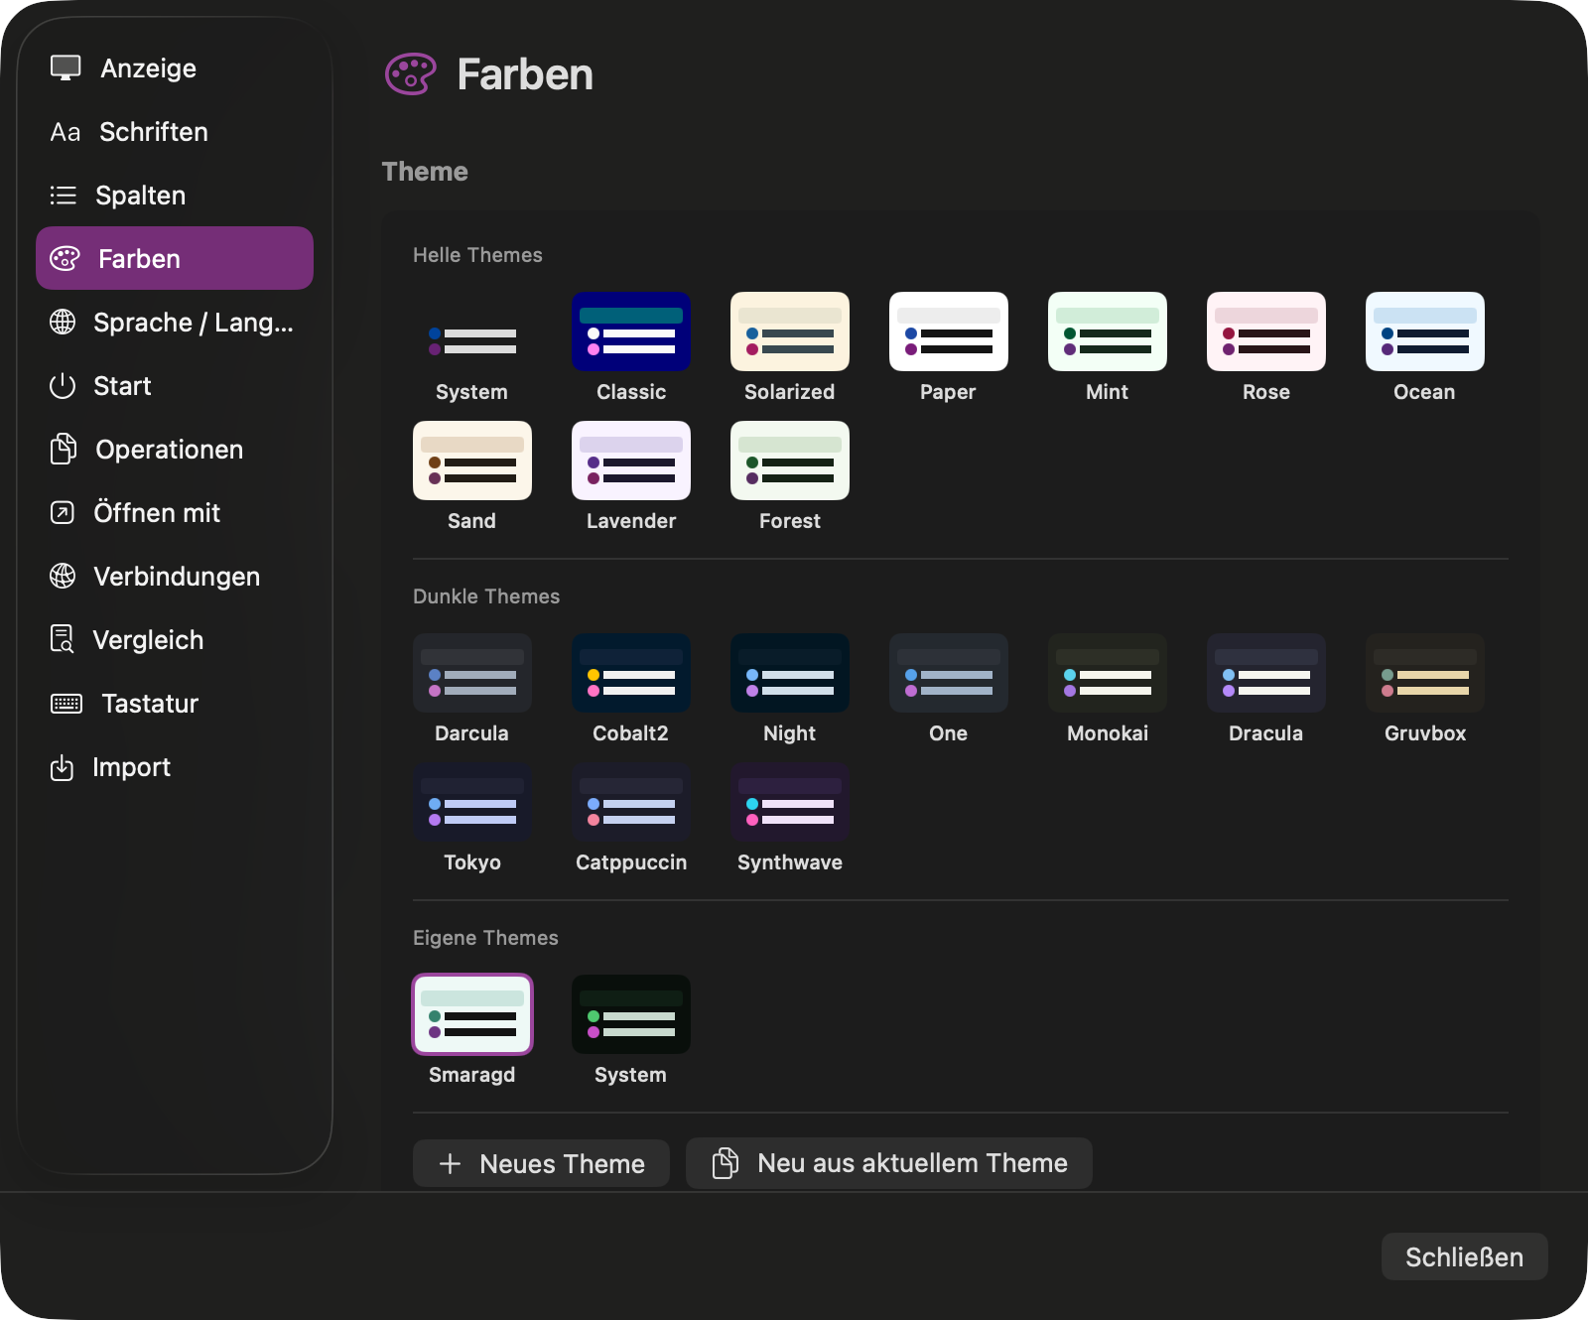Open the Operationen settings page
The image size is (1588, 1320).
(169, 449)
